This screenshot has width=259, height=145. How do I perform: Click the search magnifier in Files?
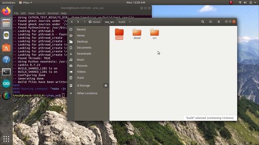(x=203, y=22)
